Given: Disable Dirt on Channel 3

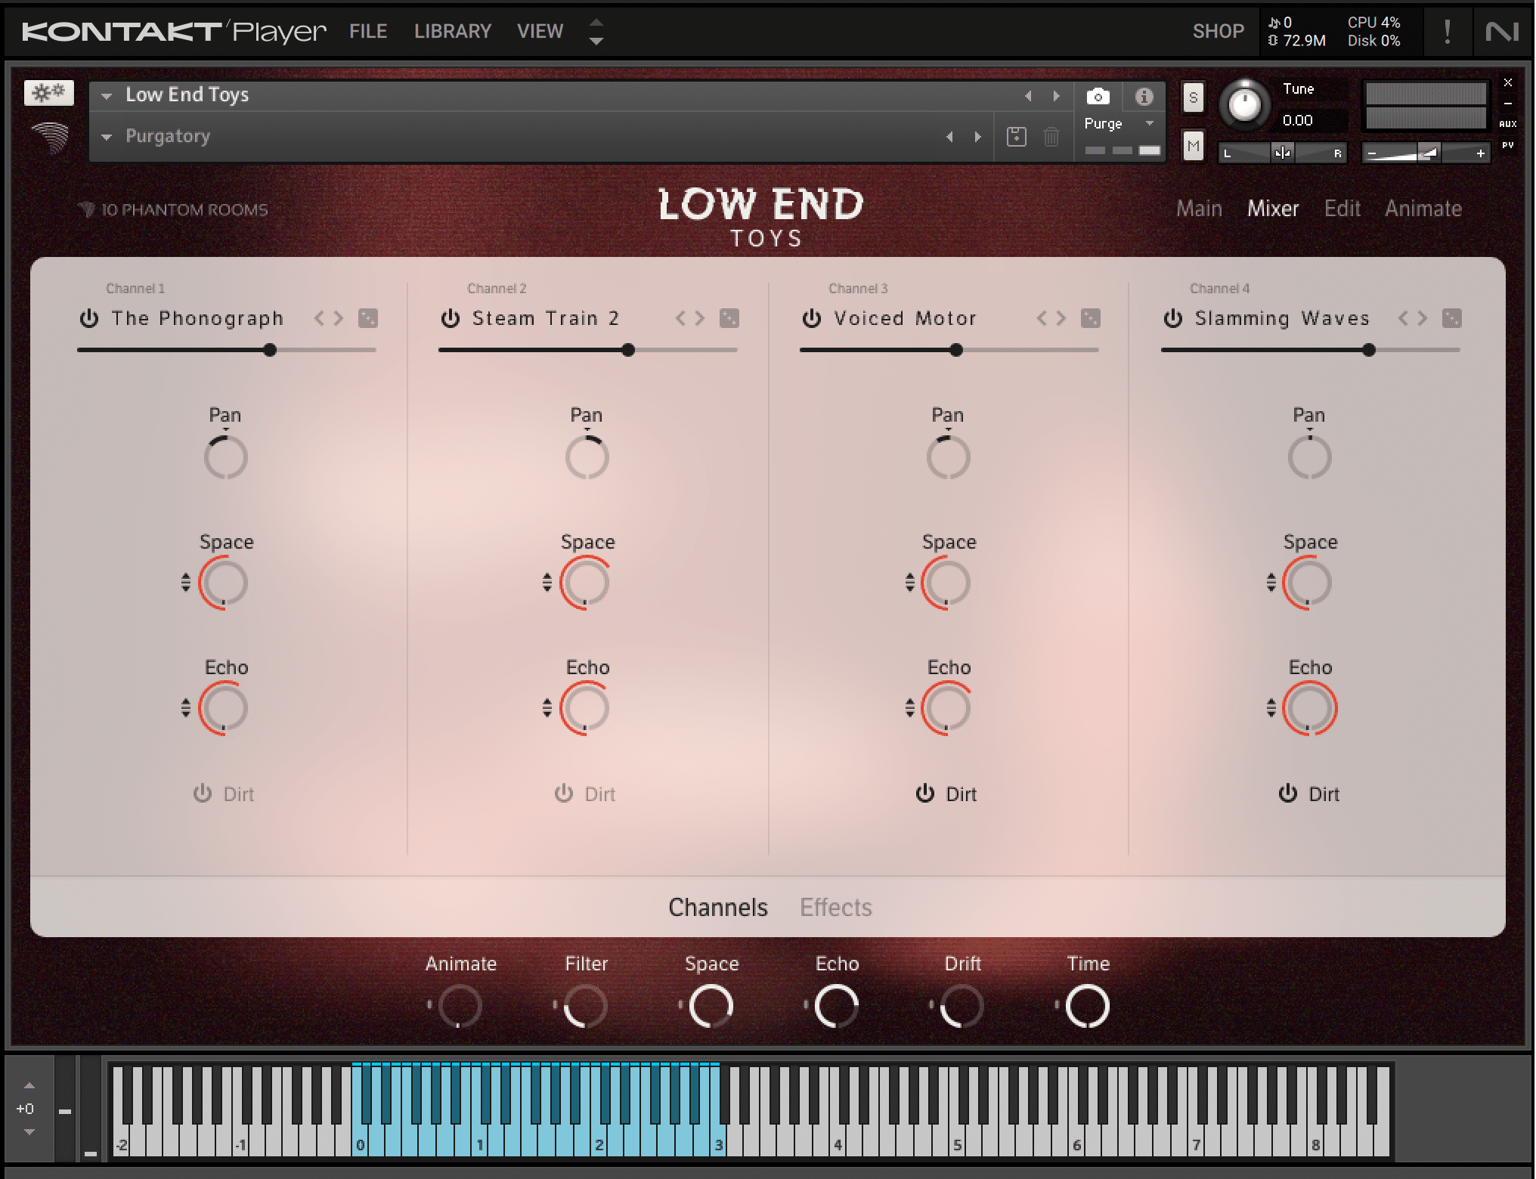Looking at the screenshot, I should coord(925,794).
